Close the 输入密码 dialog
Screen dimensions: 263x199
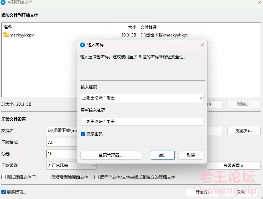click(x=202, y=45)
